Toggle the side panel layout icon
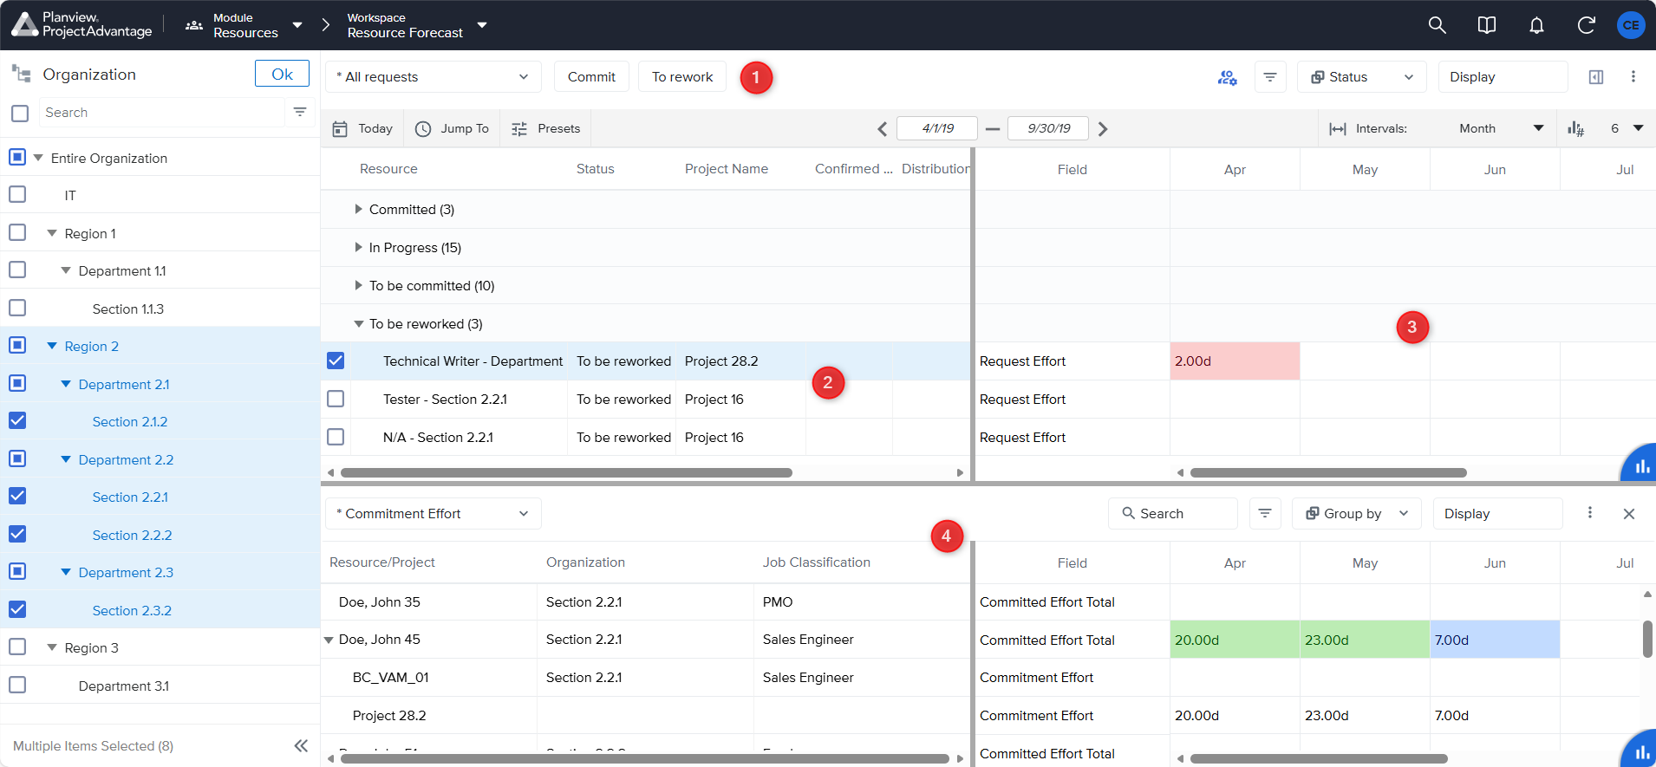 [x=1595, y=77]
